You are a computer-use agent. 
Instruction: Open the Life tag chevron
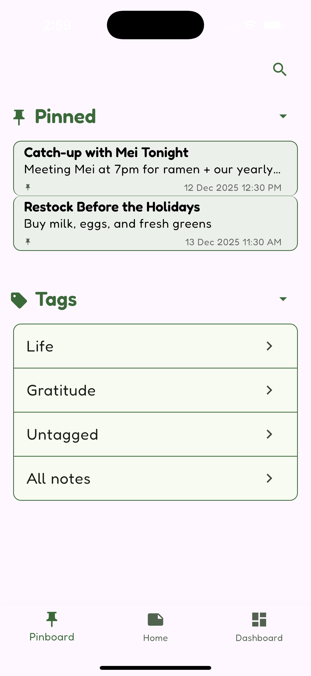point(269,346)
